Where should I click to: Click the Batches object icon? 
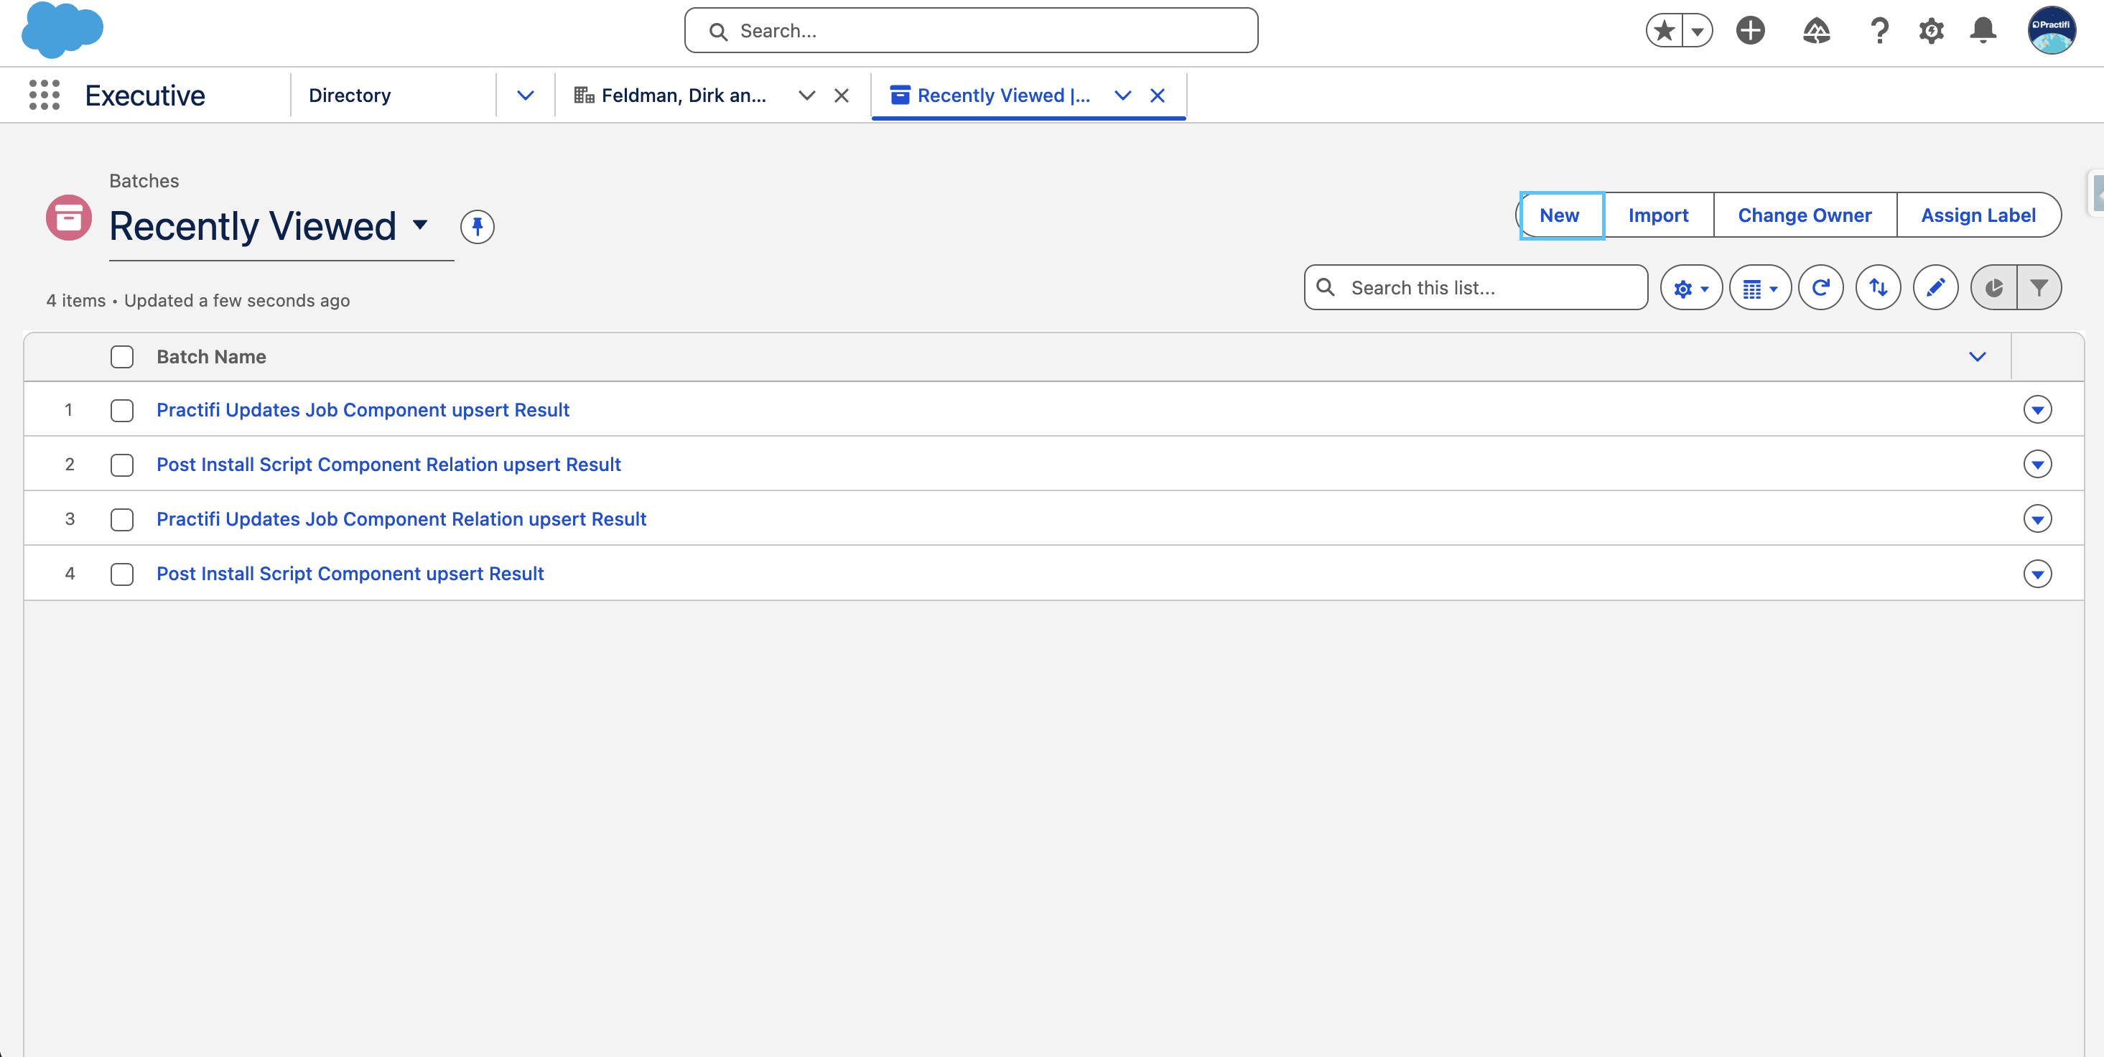(69, 218)
